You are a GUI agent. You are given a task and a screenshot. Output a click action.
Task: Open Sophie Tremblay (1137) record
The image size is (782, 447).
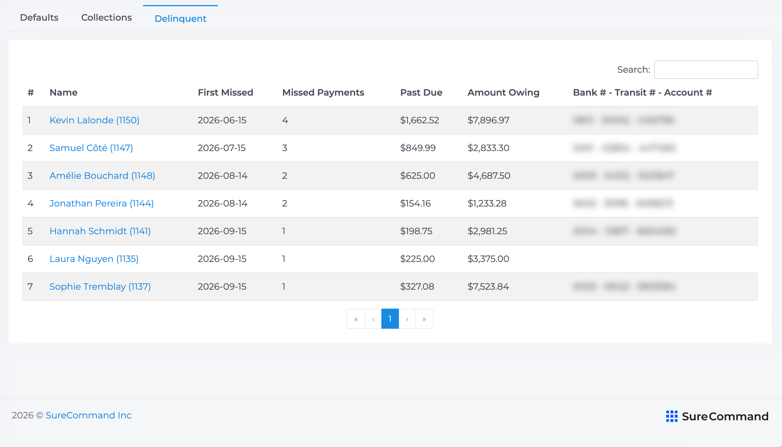[100, 286]
